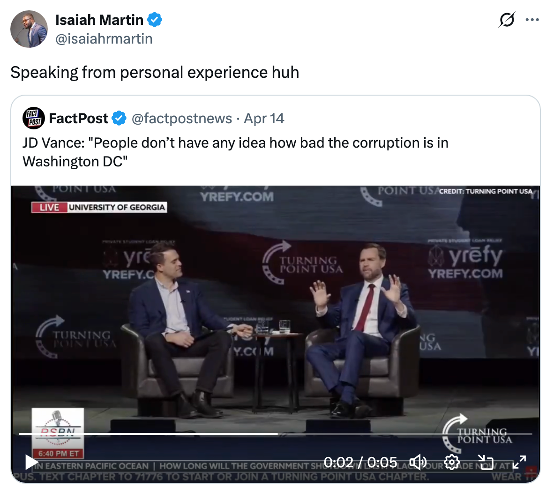This screenshot has width=554, height=494.
Task: Visit the @isaiahrmartin handle
Action: (x=104, y=38)
